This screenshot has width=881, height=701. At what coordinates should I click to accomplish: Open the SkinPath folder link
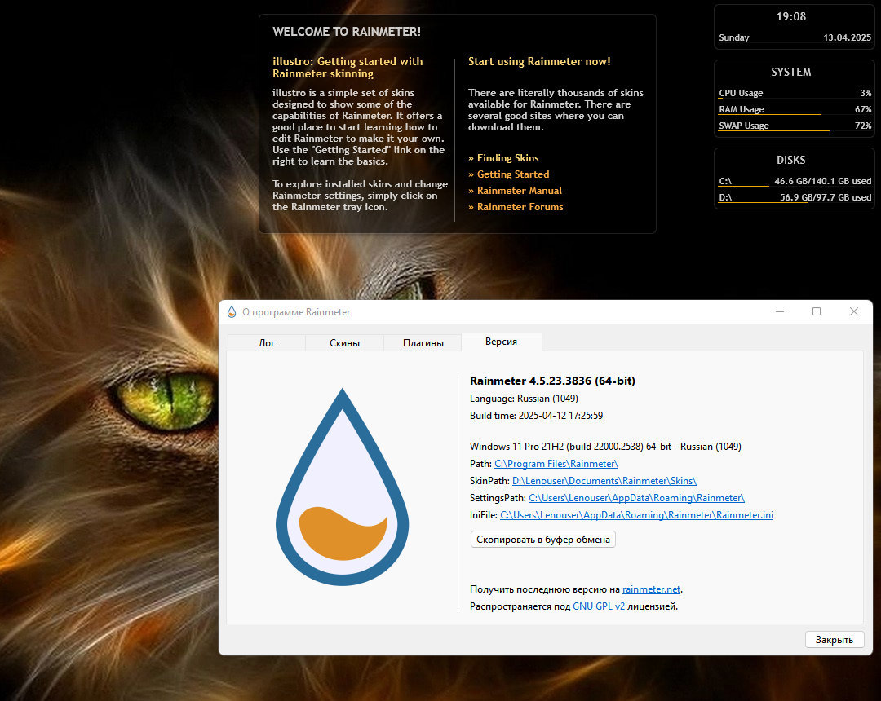(x=604, y=481)
